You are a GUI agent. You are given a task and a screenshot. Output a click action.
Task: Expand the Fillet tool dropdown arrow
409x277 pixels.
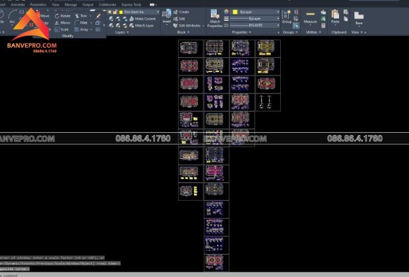click(91, 23)
